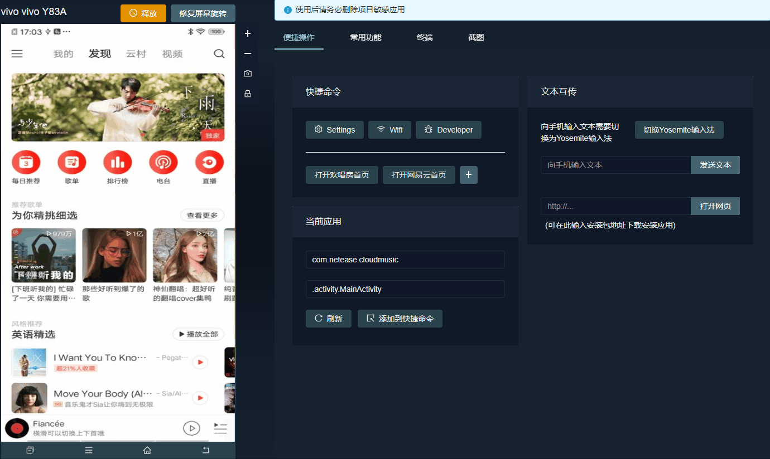Open the 下班听我的 playlist cover

click(44, 255)
